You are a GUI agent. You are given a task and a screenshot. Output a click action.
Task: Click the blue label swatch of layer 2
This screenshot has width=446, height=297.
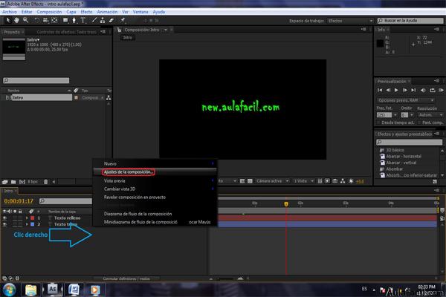coord(33,224)
